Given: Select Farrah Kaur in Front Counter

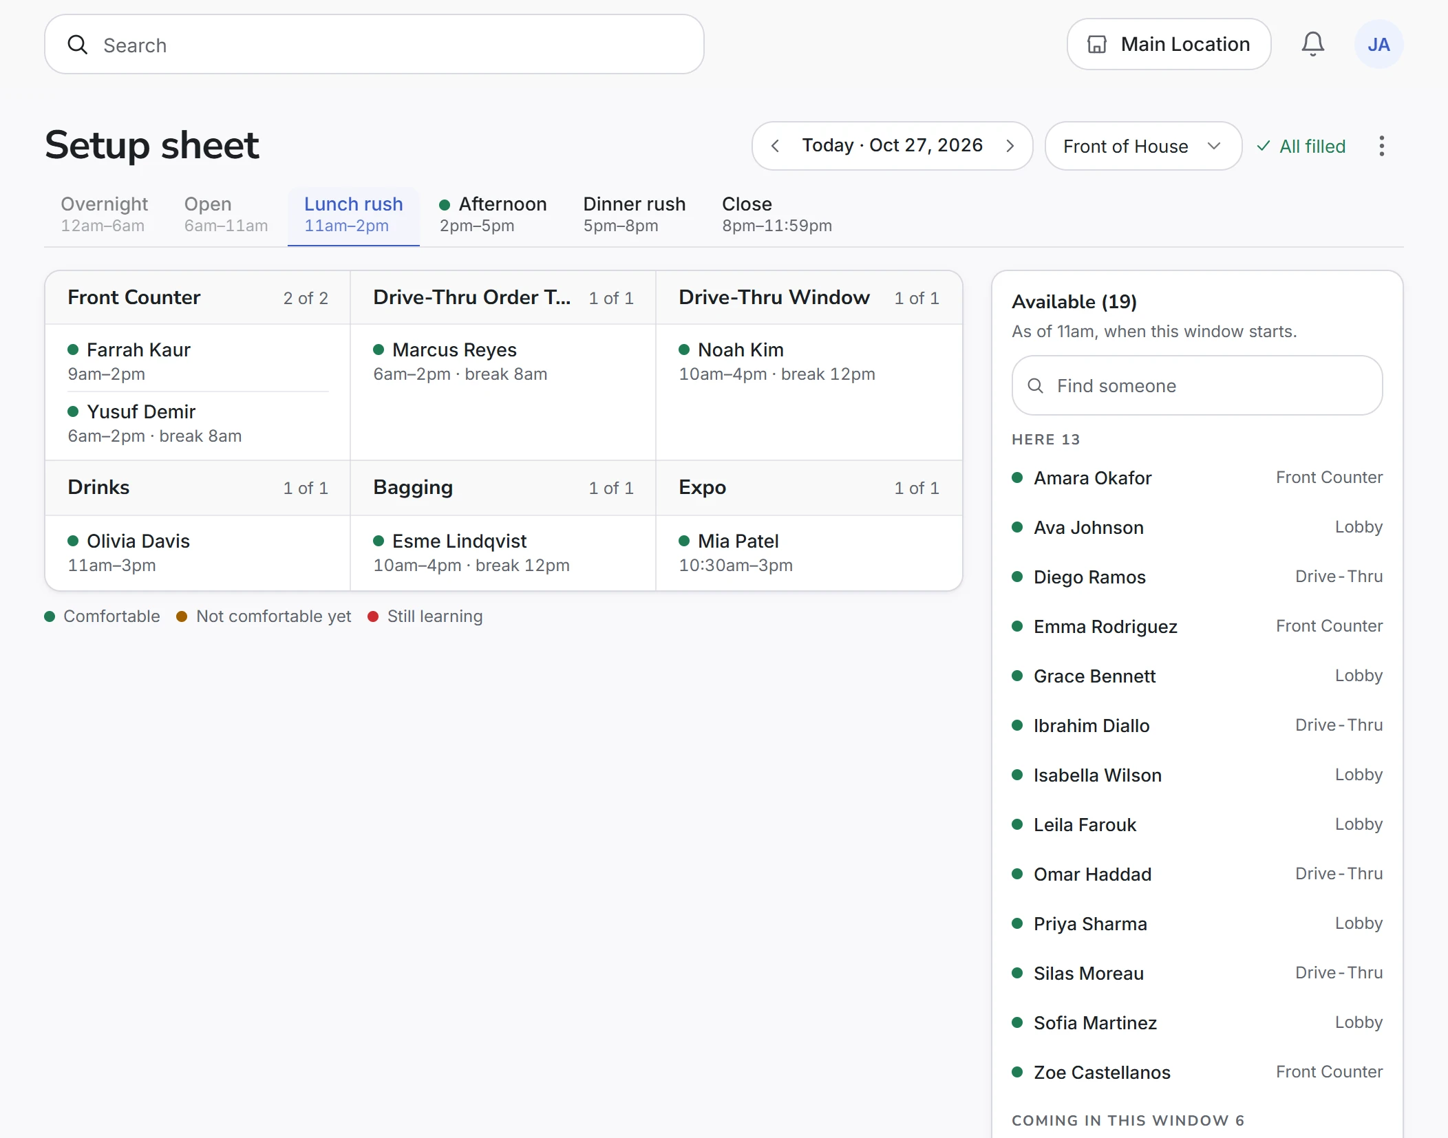Looking at the screenshot, I should pos(198,361).
